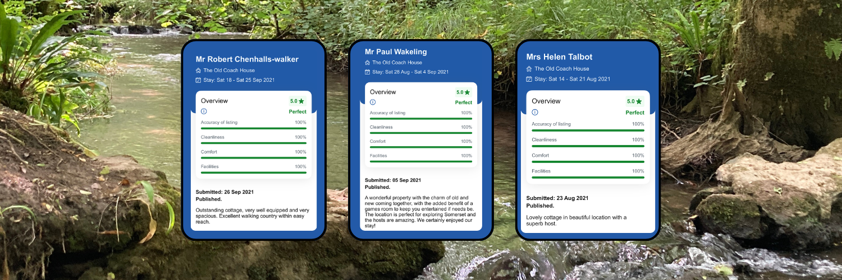Click calendar icon beside Sat 28 Aug - Sat 4 Sep stay
Screen dimensions: 842x280
[x=367, y=72]
